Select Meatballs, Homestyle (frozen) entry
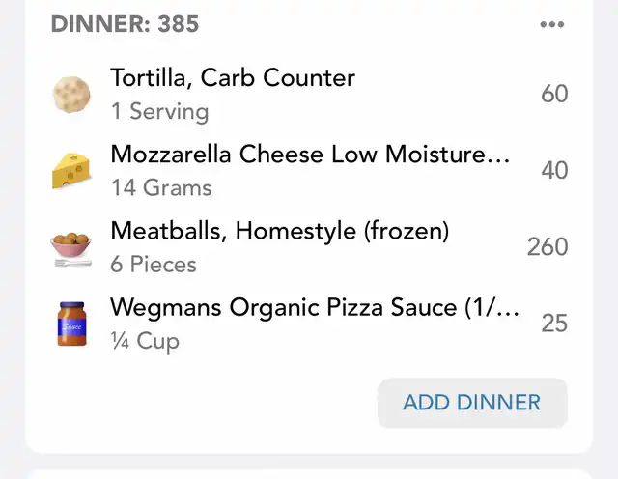This screenshot has width=618, height=479. tap(309, 247)
